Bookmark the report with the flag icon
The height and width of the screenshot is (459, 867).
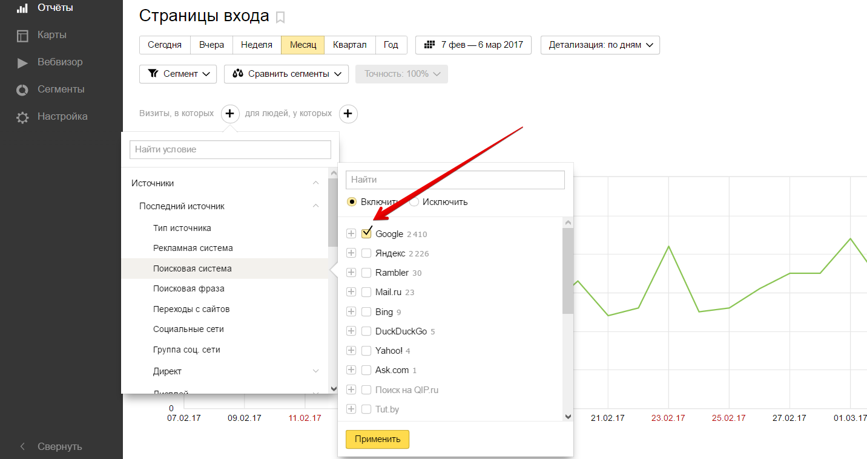[x=280, y=18]
